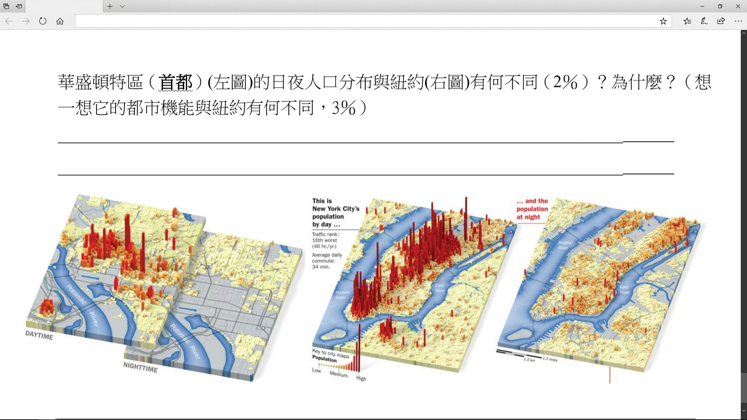Click the bold word 首都 in question
This screenshot has width=747, height=420.
coord(175,82)
